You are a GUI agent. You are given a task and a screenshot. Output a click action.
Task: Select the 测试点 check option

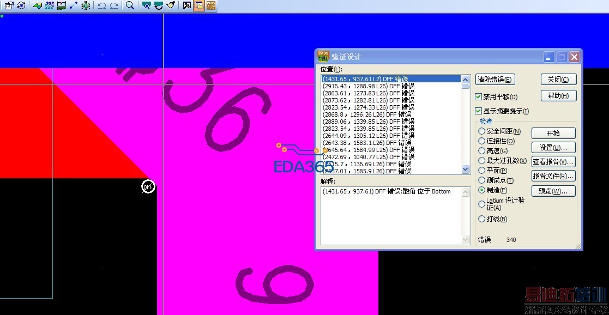point(481,180)
